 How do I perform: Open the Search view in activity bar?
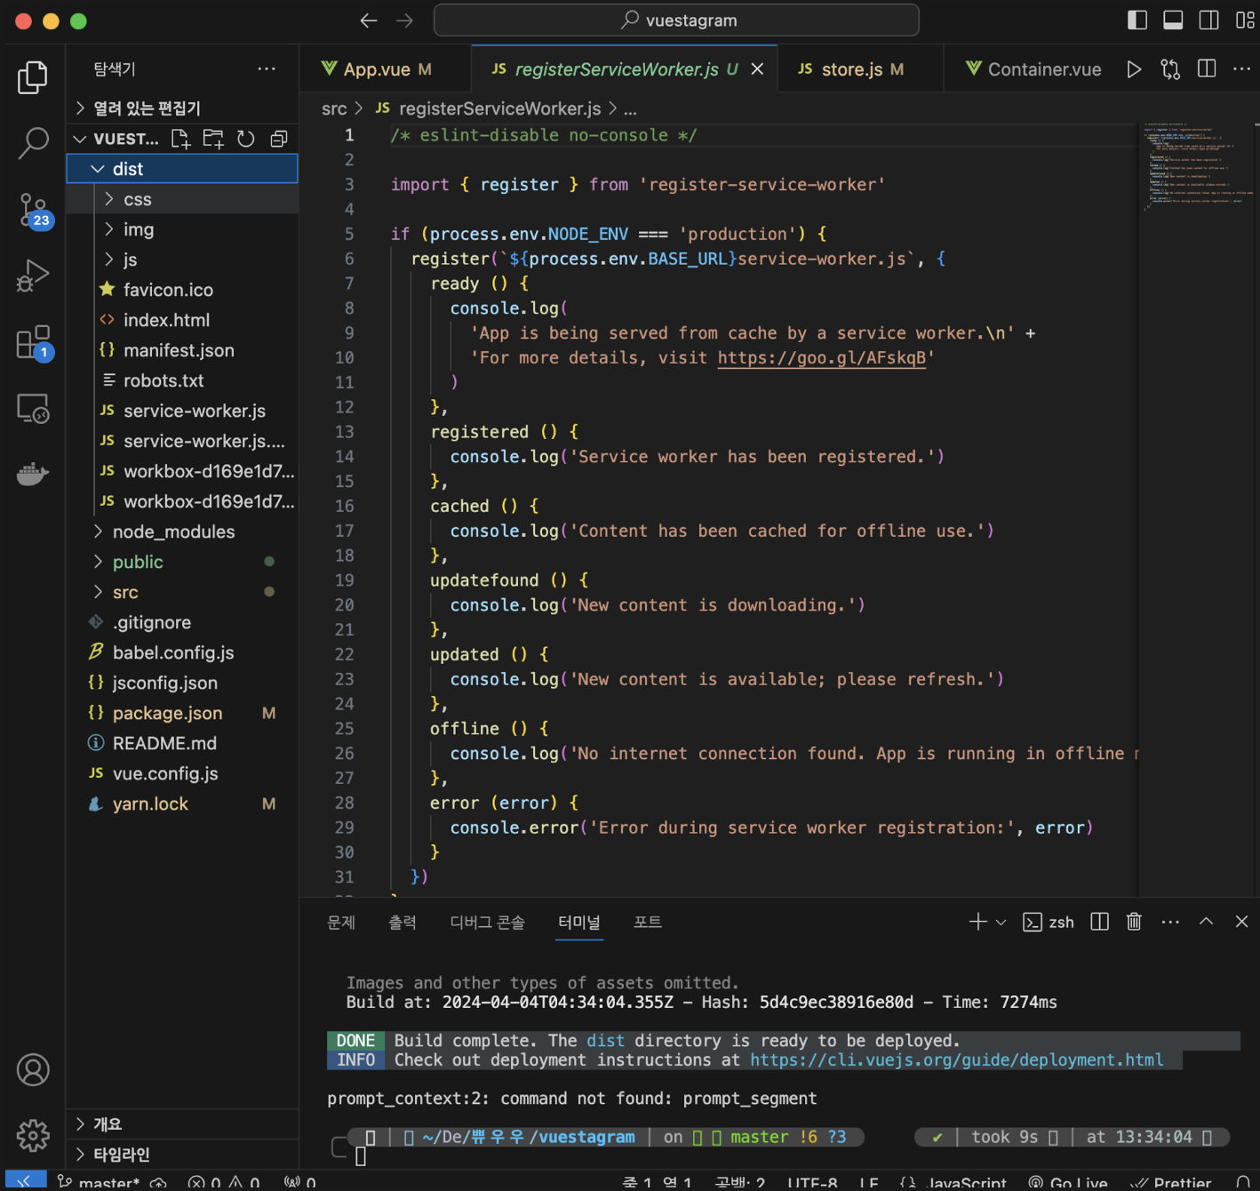tap(33, 142)
